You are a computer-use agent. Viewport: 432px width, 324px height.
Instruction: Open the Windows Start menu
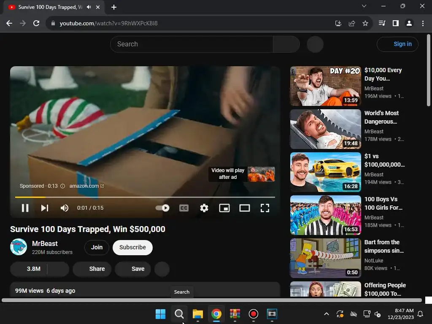(160, 314)
